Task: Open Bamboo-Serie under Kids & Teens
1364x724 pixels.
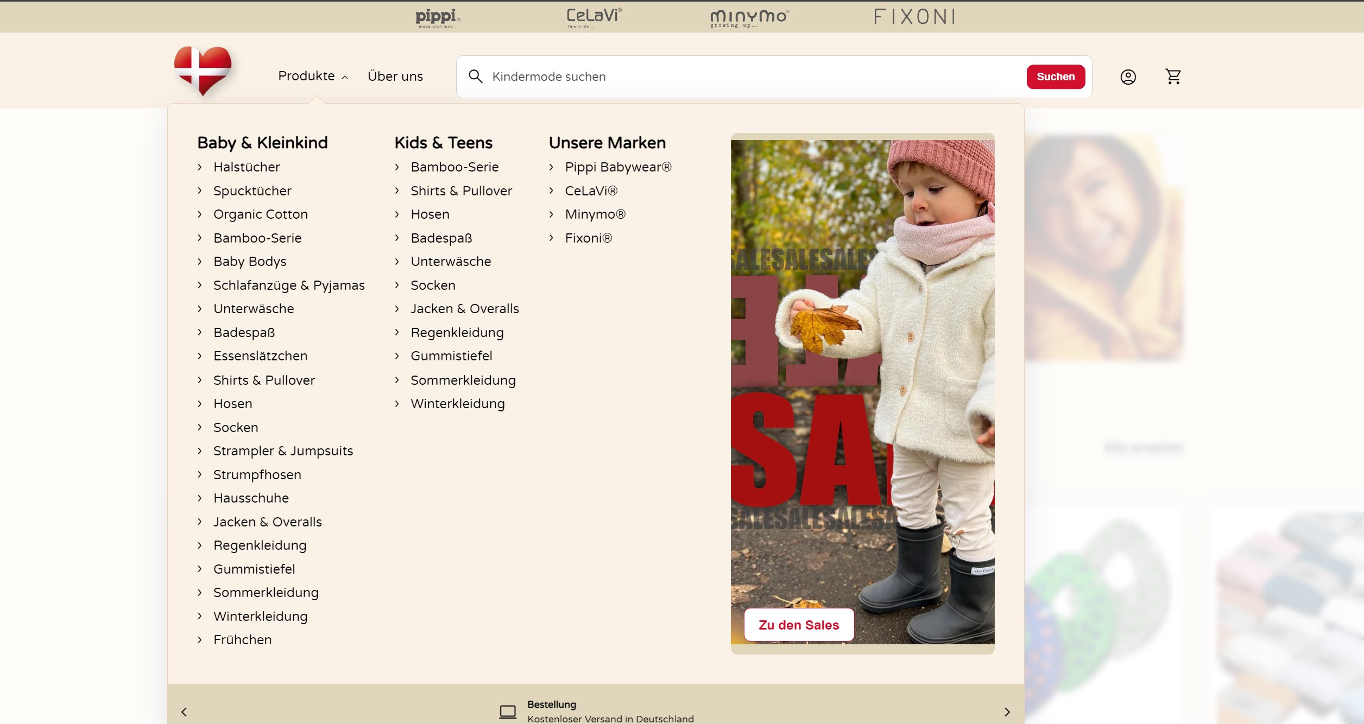Action: tap(454, 167)
